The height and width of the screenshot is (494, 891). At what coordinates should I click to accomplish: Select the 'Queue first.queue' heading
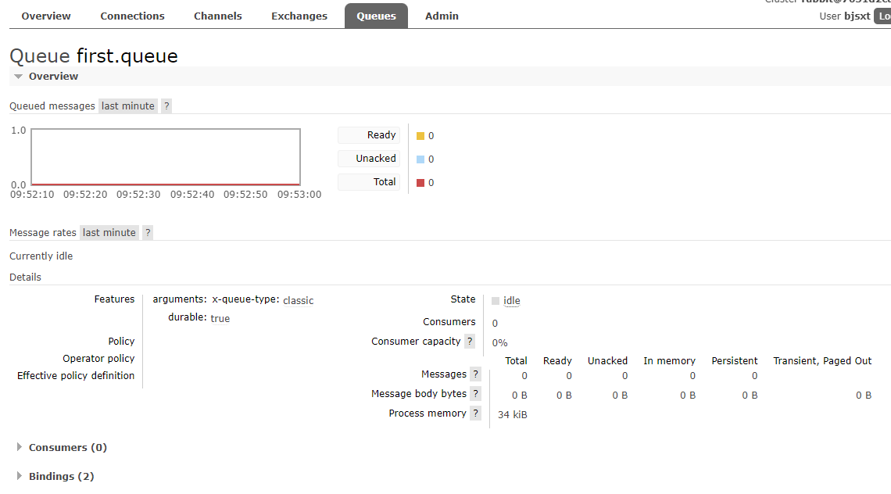pyautogui.click(x=94, y=55)
